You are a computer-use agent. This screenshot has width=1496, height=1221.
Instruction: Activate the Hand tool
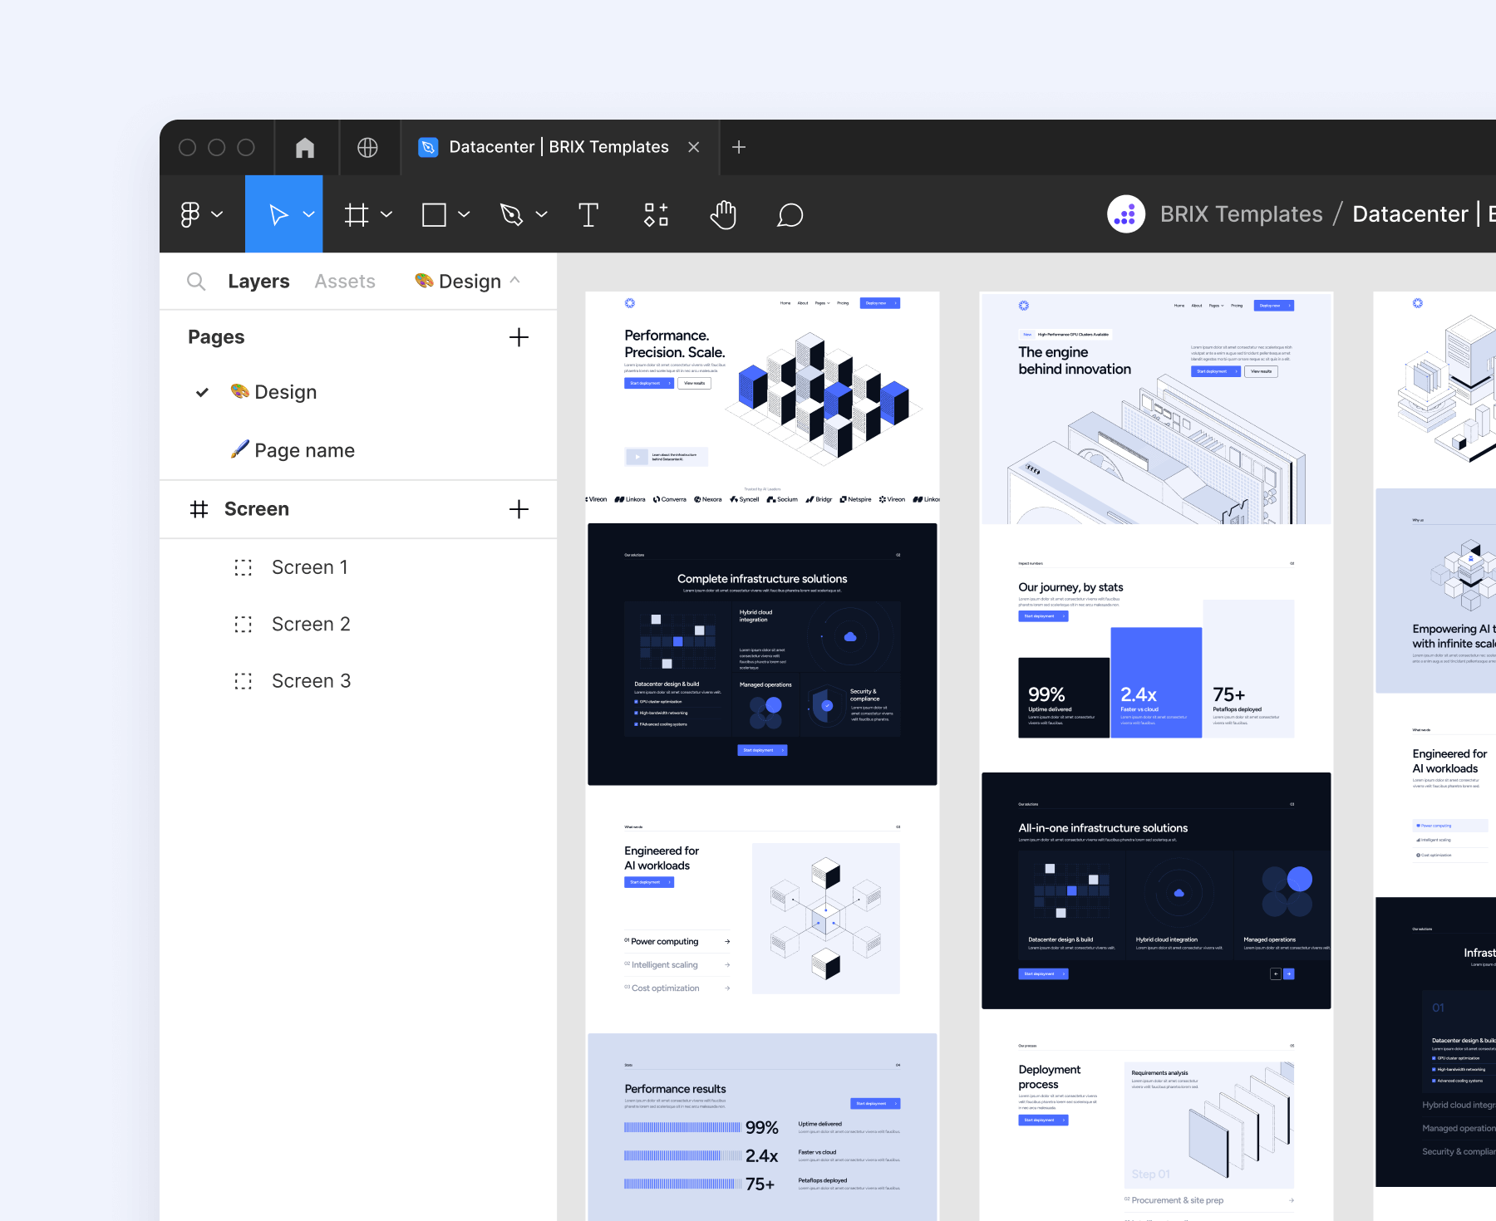[722, 214]
